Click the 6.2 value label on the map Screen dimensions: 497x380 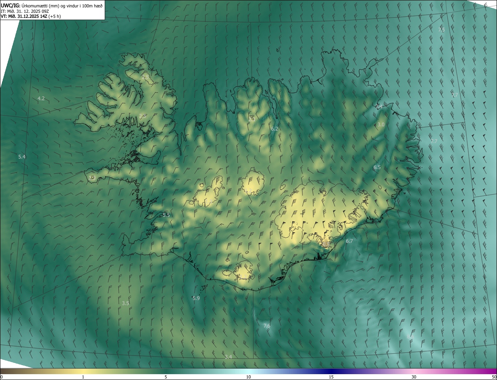[275, 129]
